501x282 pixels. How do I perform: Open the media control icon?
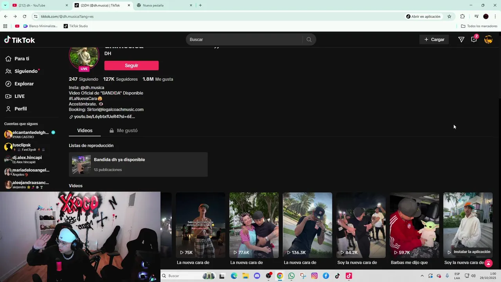pos(476,16)
